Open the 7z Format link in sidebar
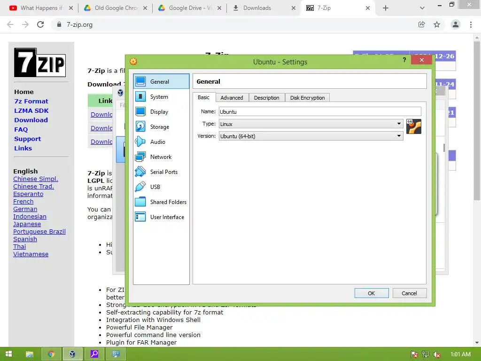This screenshot has width=481, height=361. [31, 102]
